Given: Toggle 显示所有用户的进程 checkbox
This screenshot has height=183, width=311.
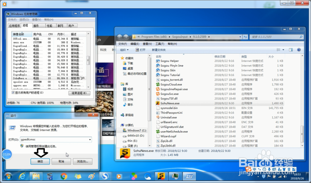Looking at the screenshot, I should click(x=13, y=93).
